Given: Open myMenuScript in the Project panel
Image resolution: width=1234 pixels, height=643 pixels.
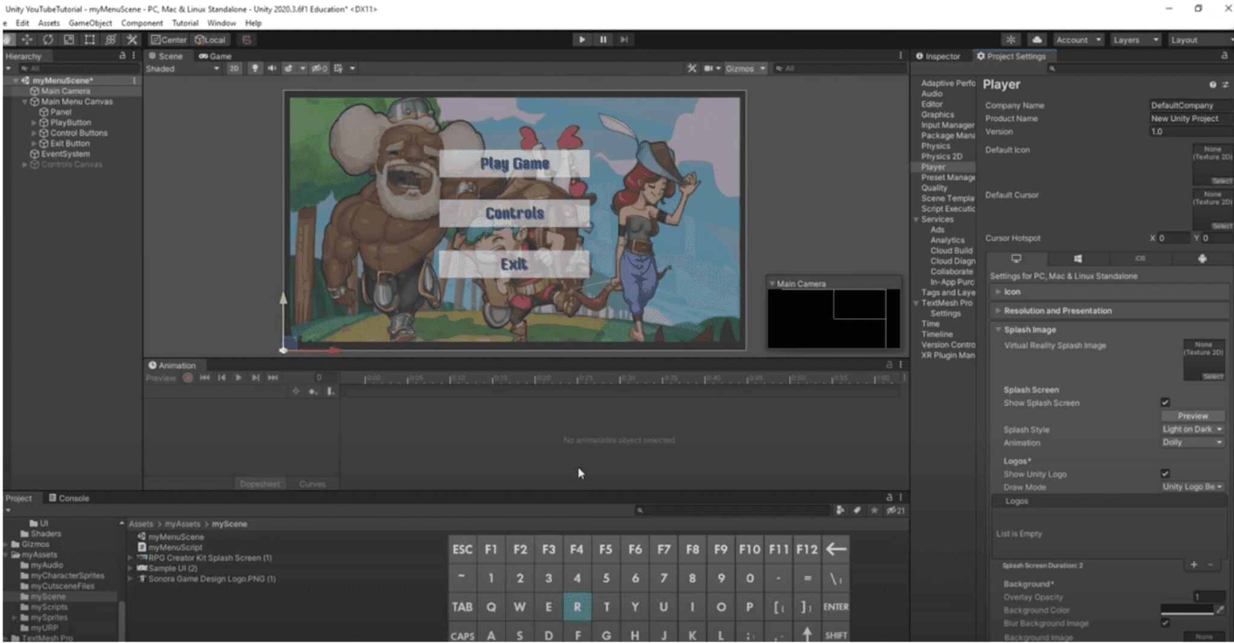Looking at the screenshot, I should coord(174,547).
